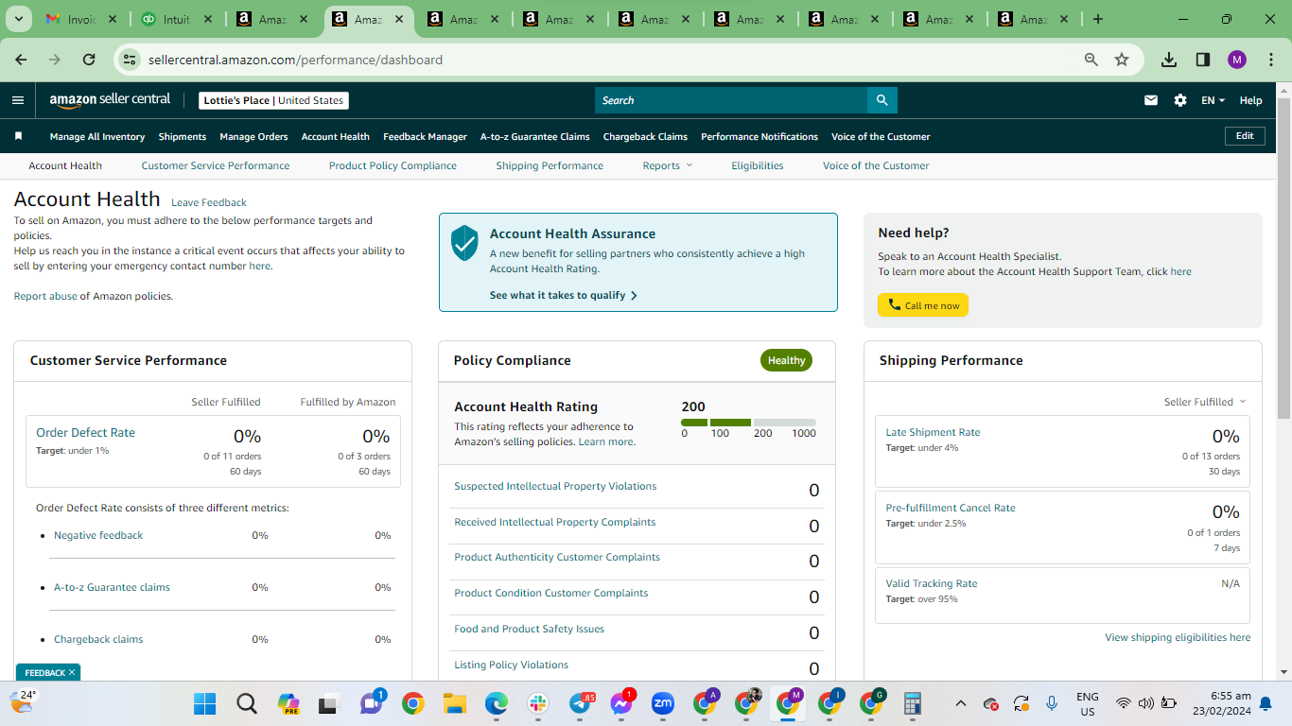Click the Account Health Assurance shield icon
Viewport: 1292px width, 726px height.
464,243
